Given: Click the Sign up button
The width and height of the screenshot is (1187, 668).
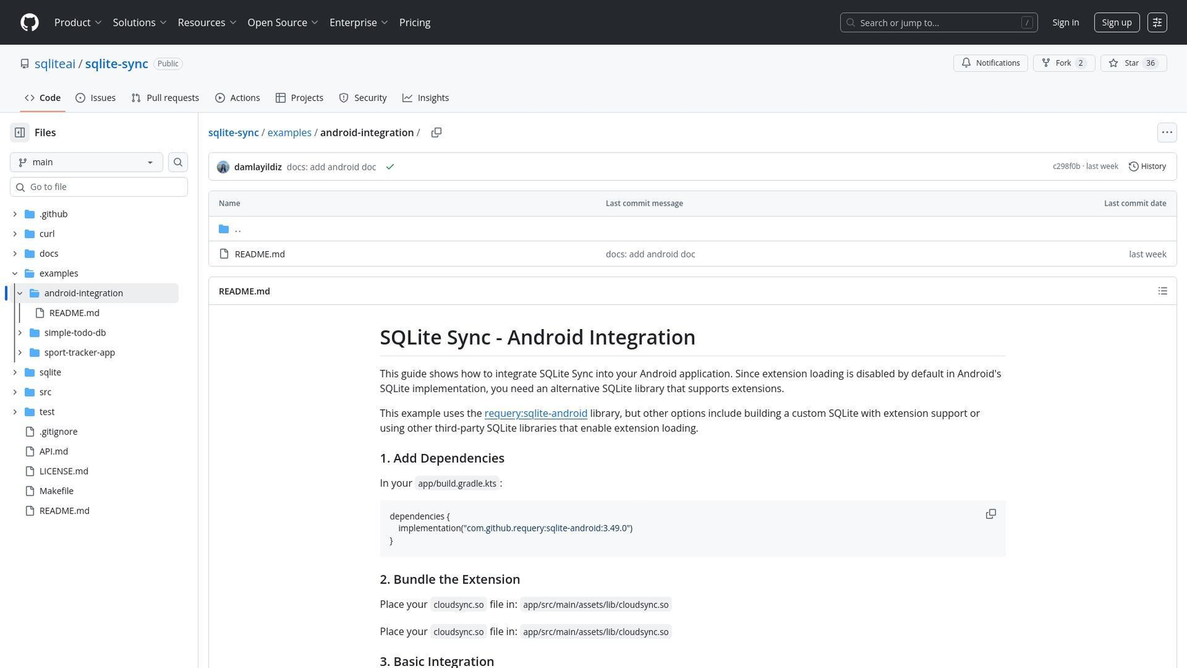Looking at the screenshot, I should (x=1117, y=22).
